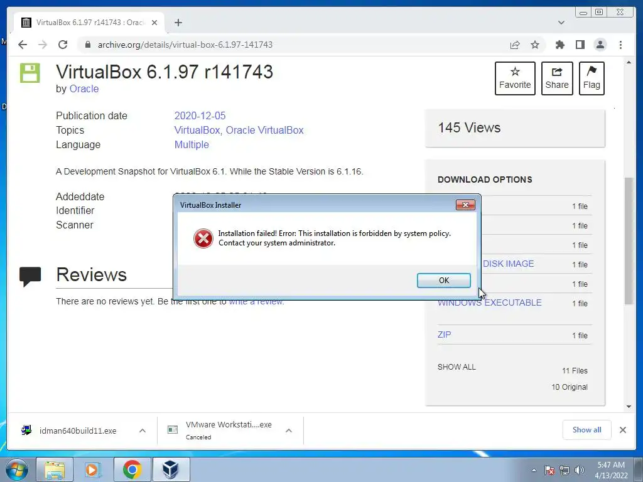Click SHOW ALL download files

(457, 367)
